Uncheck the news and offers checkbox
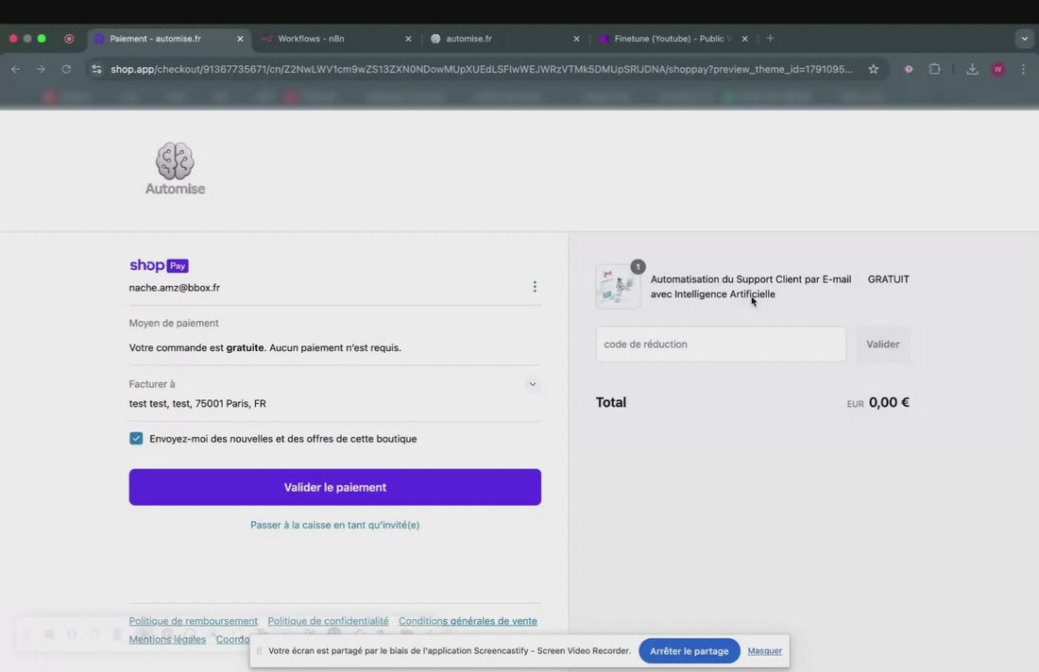Viewport: 1039px width, 672px height. [136, 438]
